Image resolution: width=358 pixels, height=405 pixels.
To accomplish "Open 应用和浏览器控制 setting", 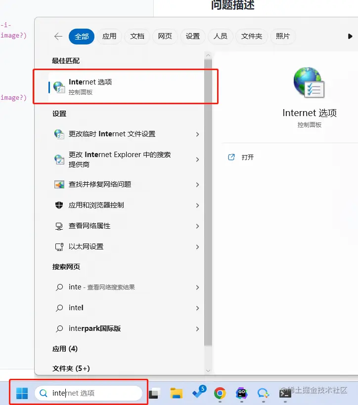I will click(126, 205).
